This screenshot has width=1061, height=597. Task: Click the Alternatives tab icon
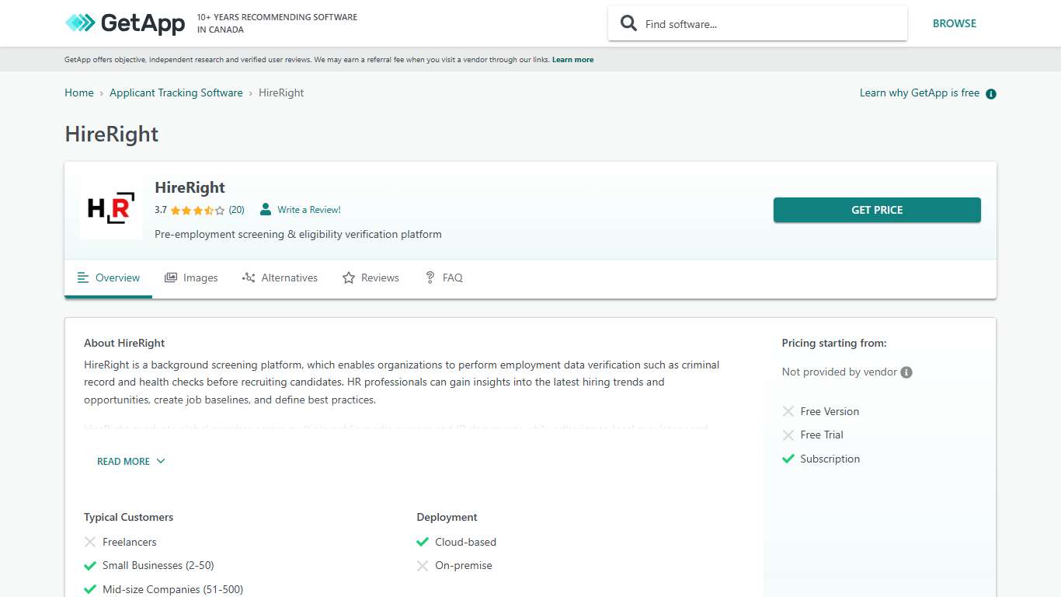pos(249,278)
